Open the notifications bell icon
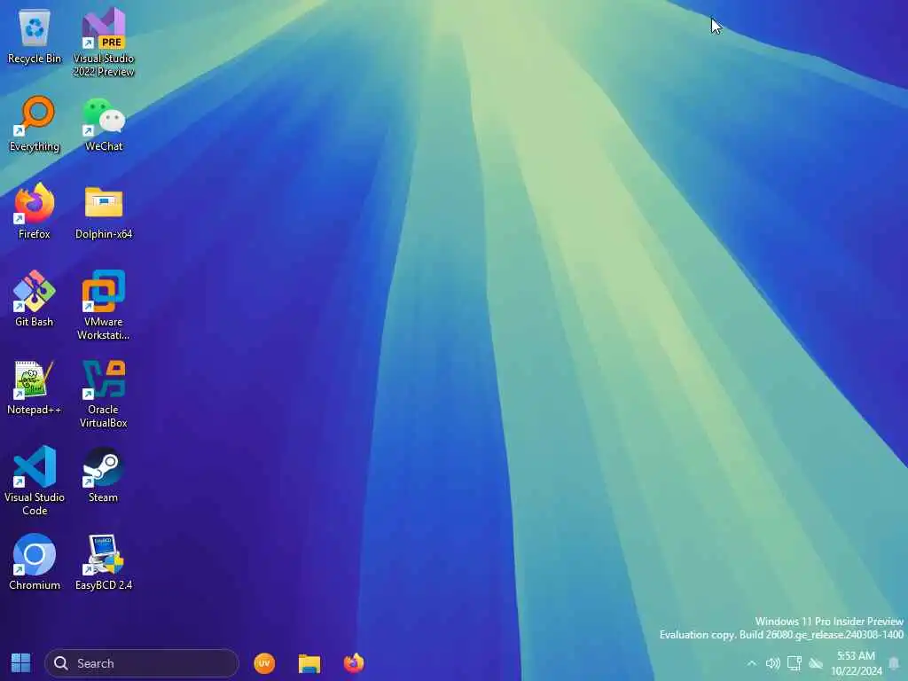This screenshot has height=681, width=908. click(x=894, y=663)
